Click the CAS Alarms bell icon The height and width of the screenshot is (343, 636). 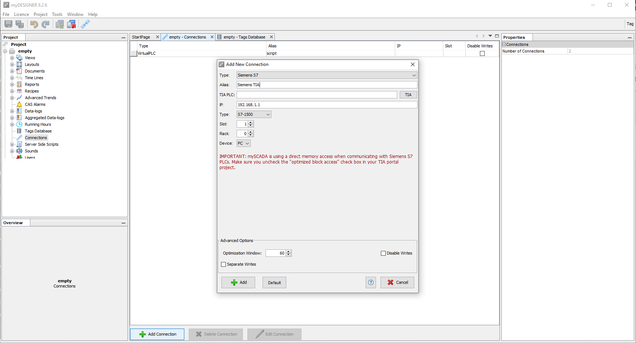(x=19, y=104)
